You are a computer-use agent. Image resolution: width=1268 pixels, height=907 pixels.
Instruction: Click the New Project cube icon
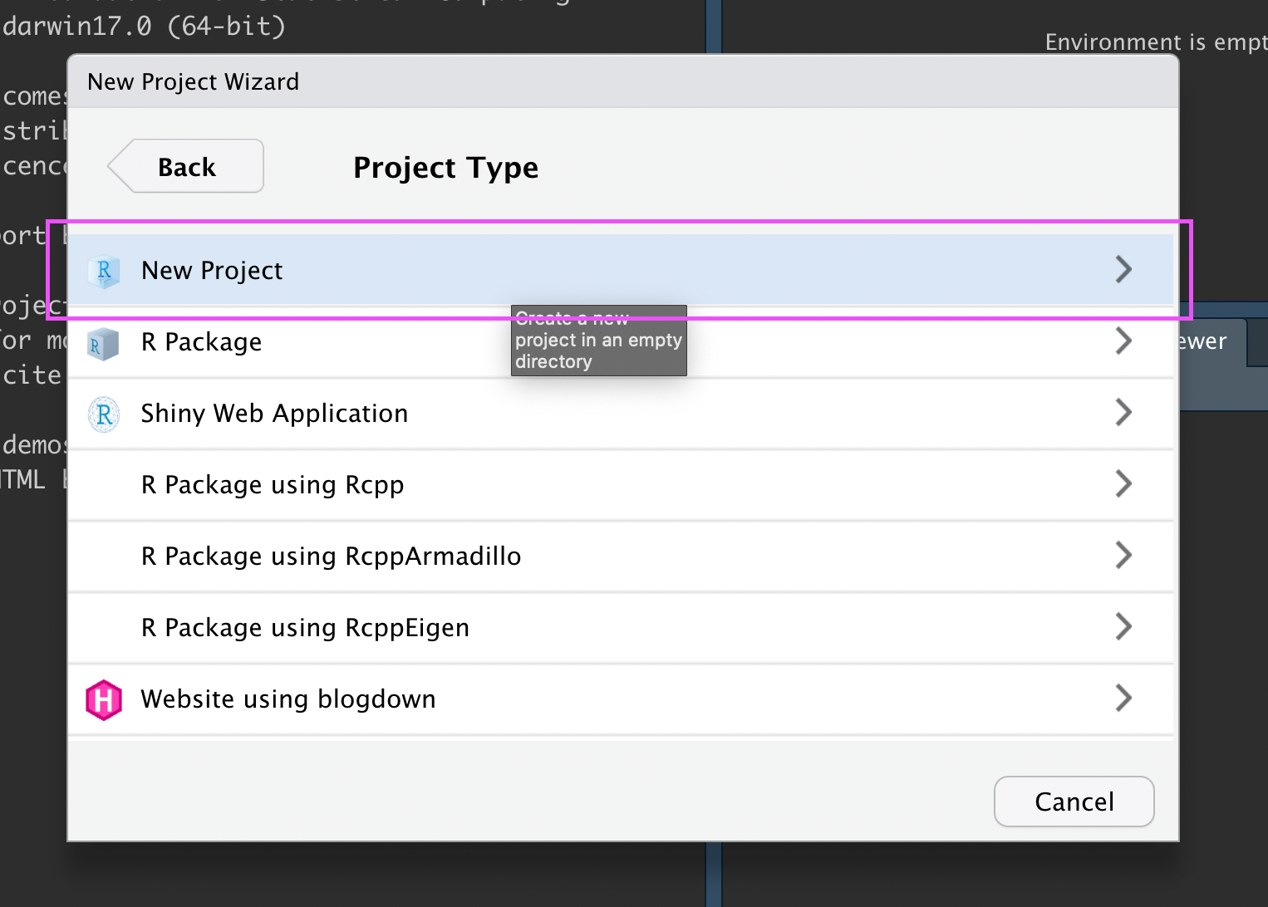click(x=103, y=270)
